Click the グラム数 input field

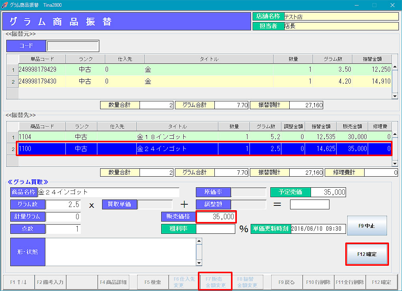(63, 205)
